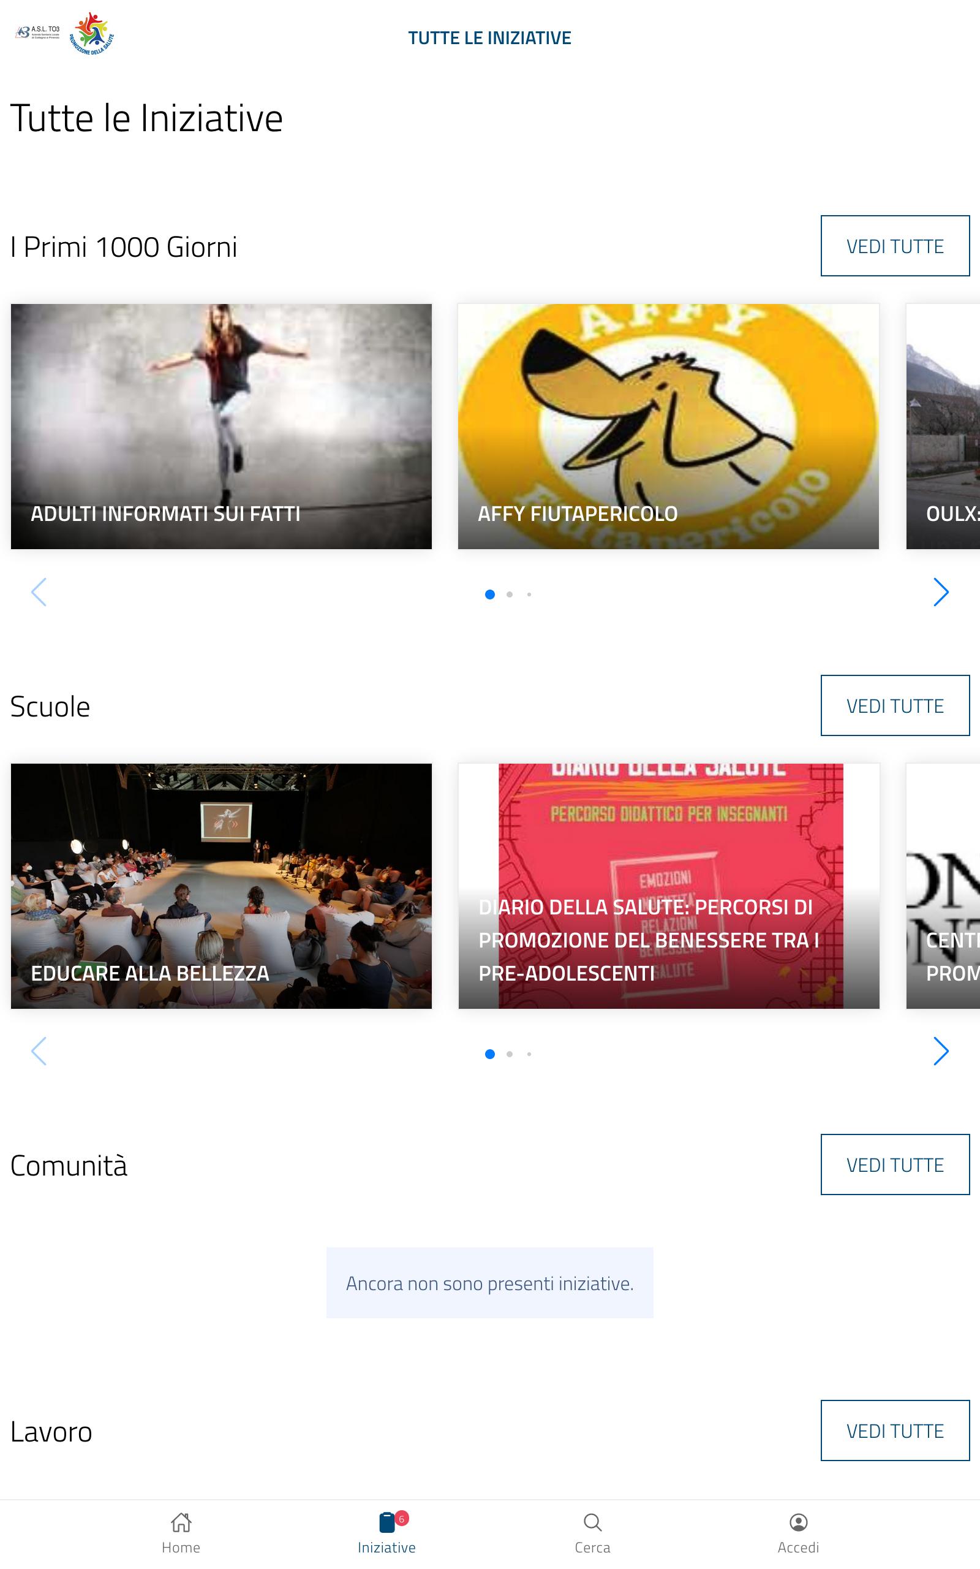The image size is (980, 1569).
Task: Click the ASL TO3 logo
Action: pyautogui.click(x=38, y=32)
